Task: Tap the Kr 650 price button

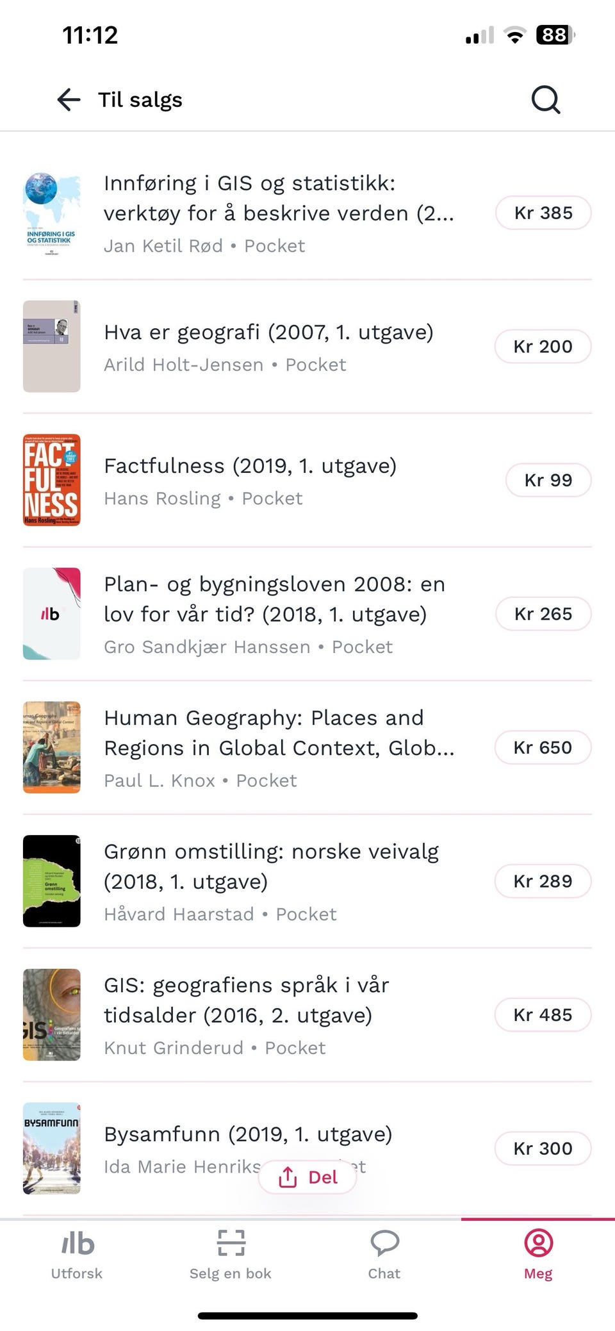Action: pyautogui.click(x=543, y=747)
